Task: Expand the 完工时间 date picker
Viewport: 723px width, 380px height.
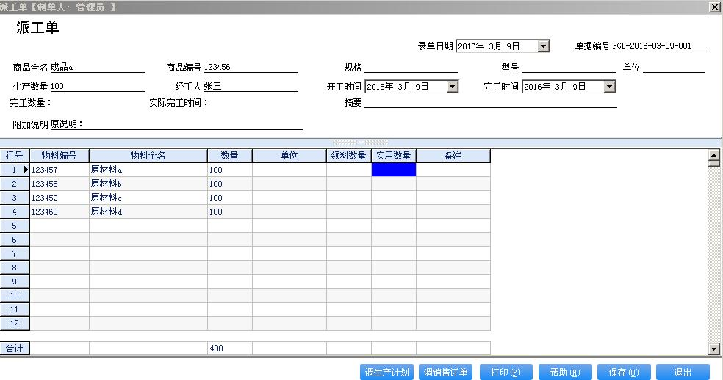Action: tap(609, 87)
